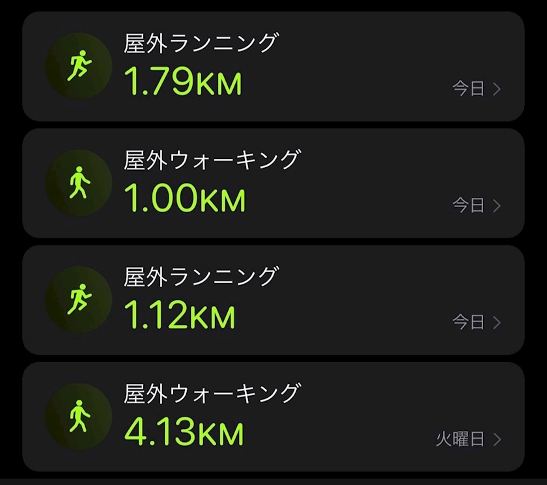Select the 屋外ランニング title above 1.12KM

pos(201,277)
